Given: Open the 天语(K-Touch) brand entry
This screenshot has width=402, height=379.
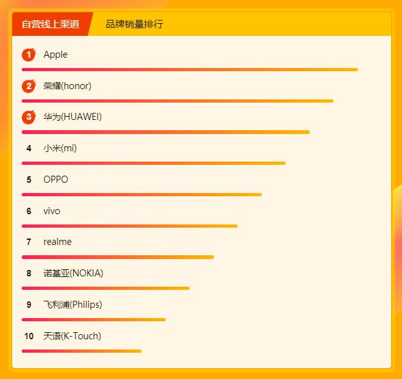Looking at the screenshot, I should pyautogui.click(x=72, y=336).
